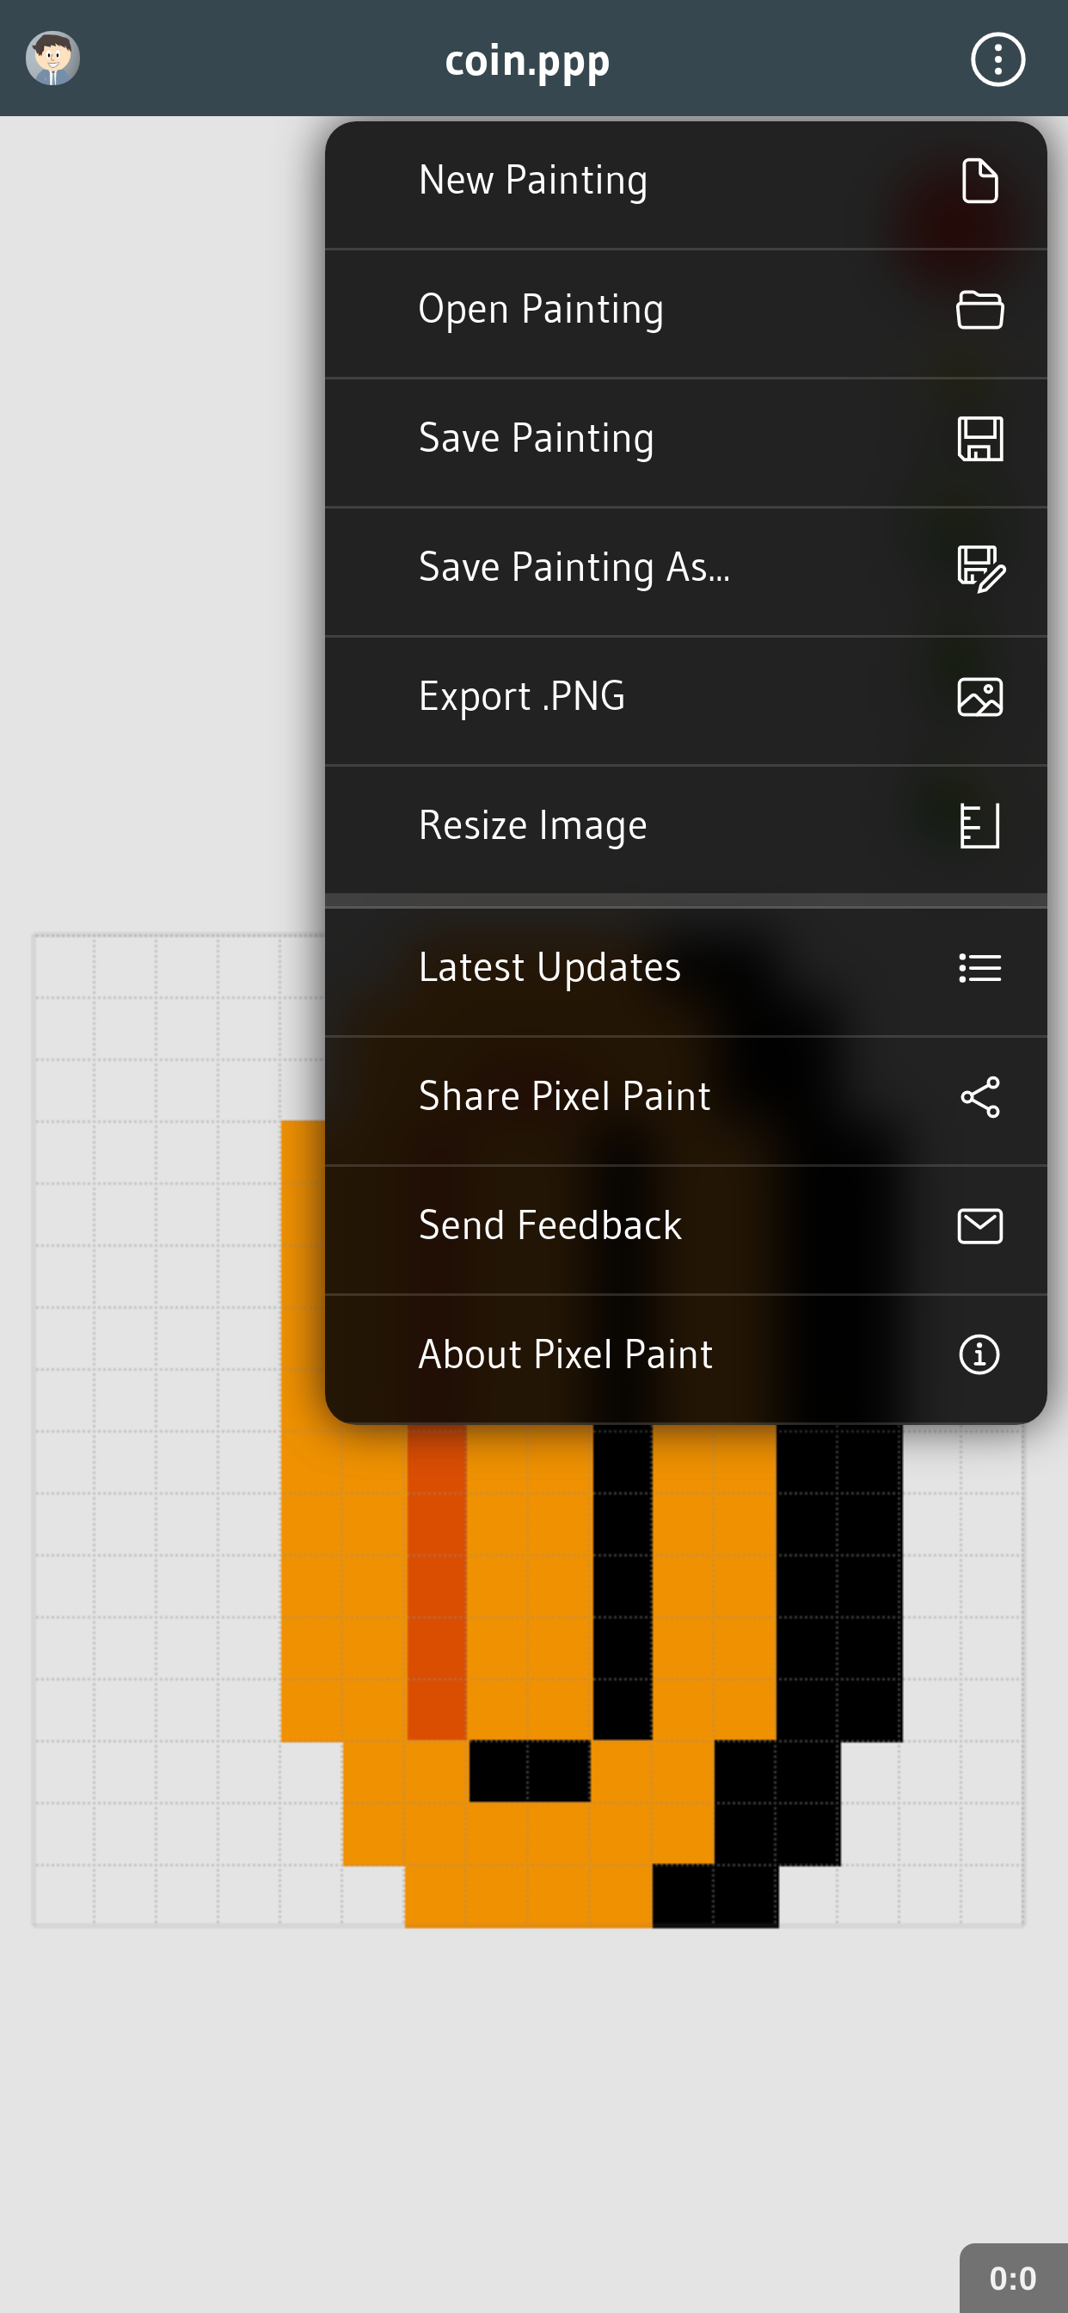Click the Save Painting As pencil icon
The image size is (1068, 2313).
(981, 569)
